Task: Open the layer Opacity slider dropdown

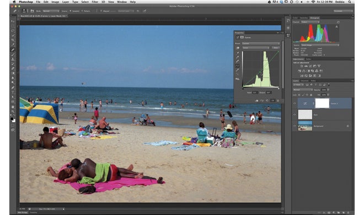Action: coord(328,90)
